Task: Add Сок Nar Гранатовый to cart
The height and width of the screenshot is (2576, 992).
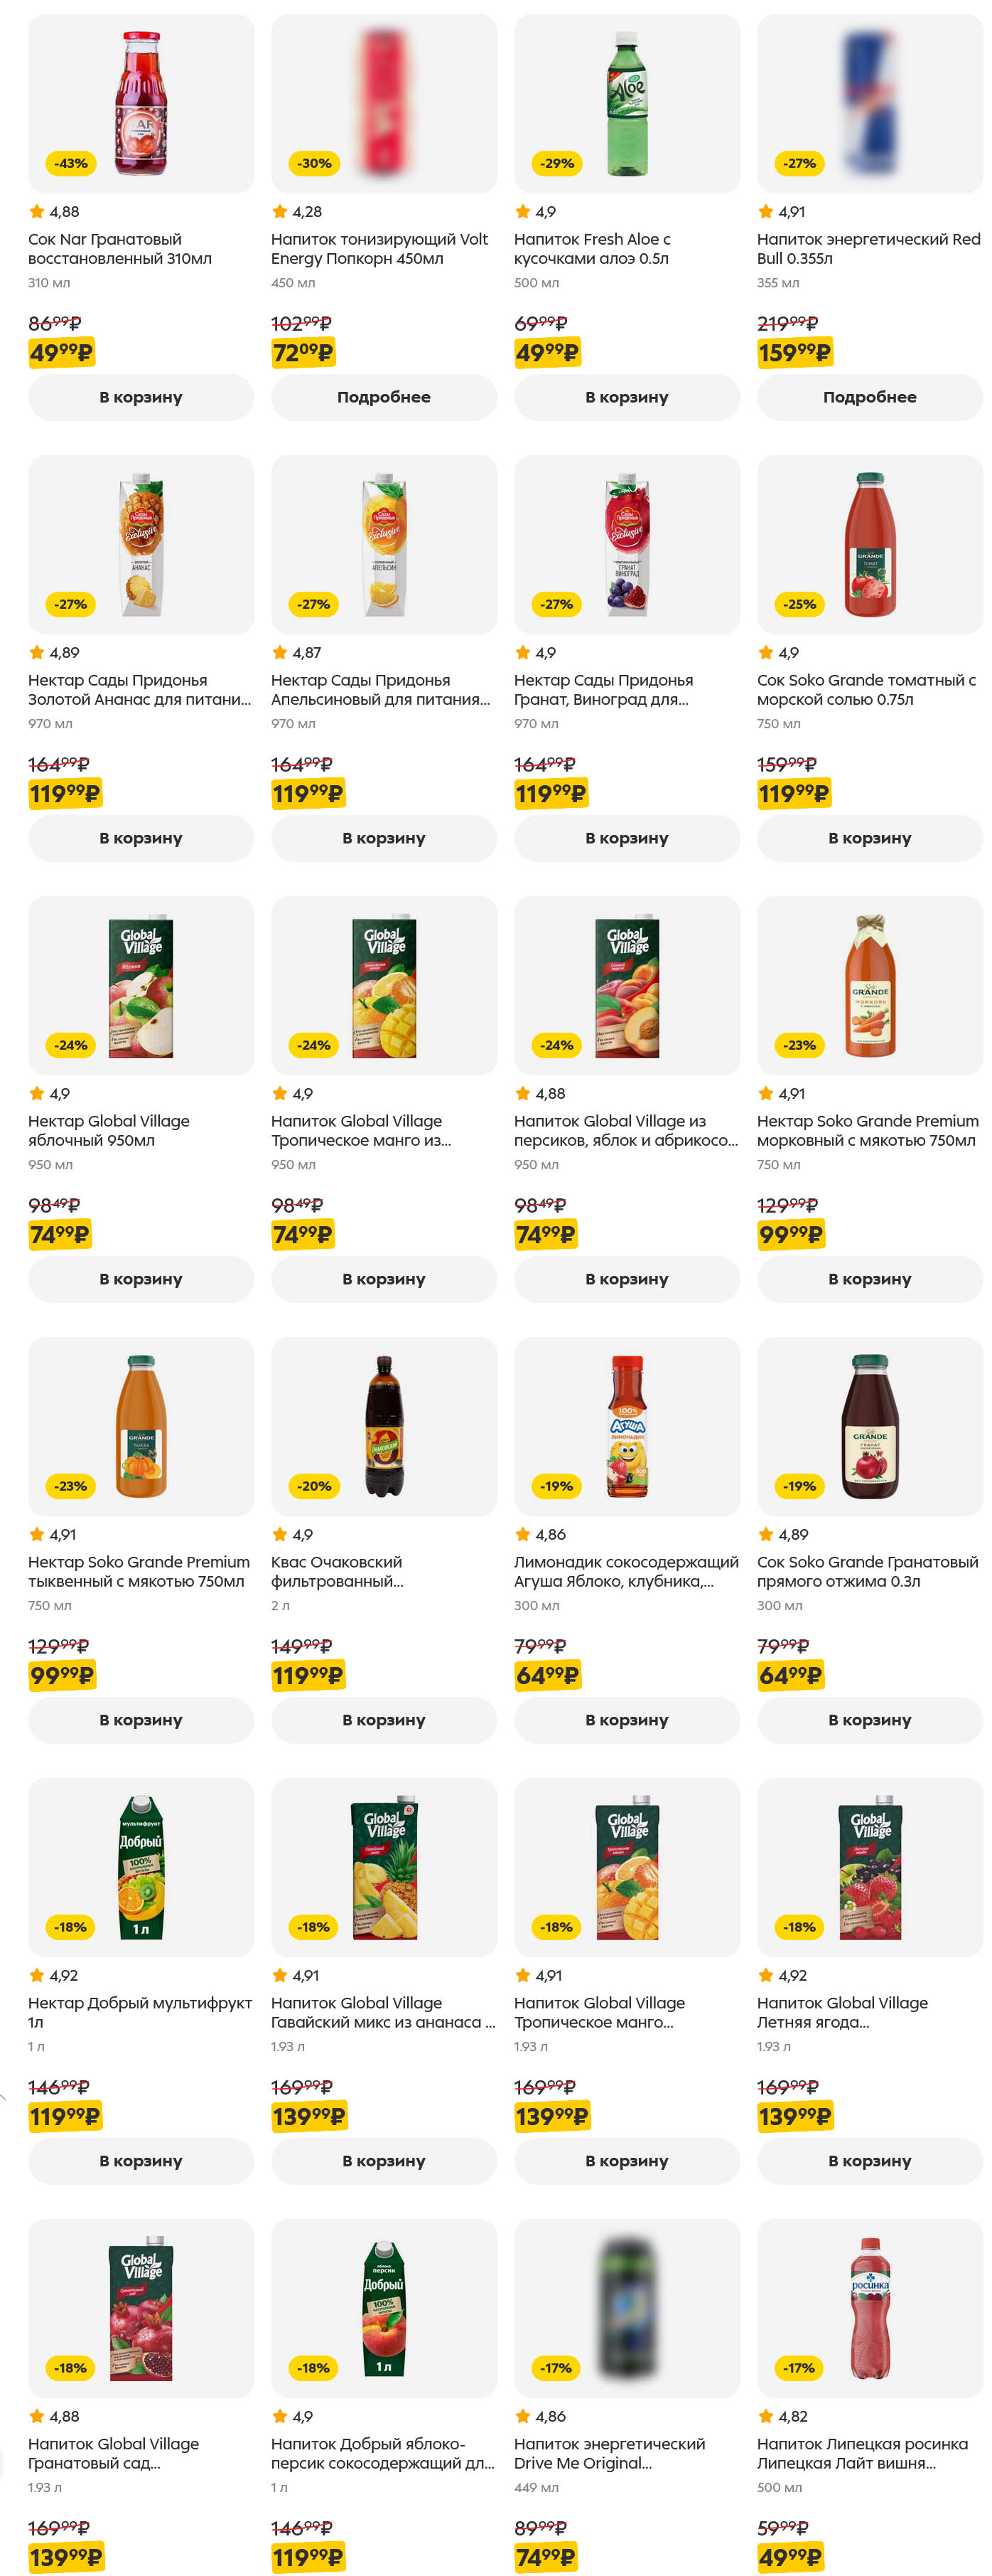Action: tap(141, 397)
